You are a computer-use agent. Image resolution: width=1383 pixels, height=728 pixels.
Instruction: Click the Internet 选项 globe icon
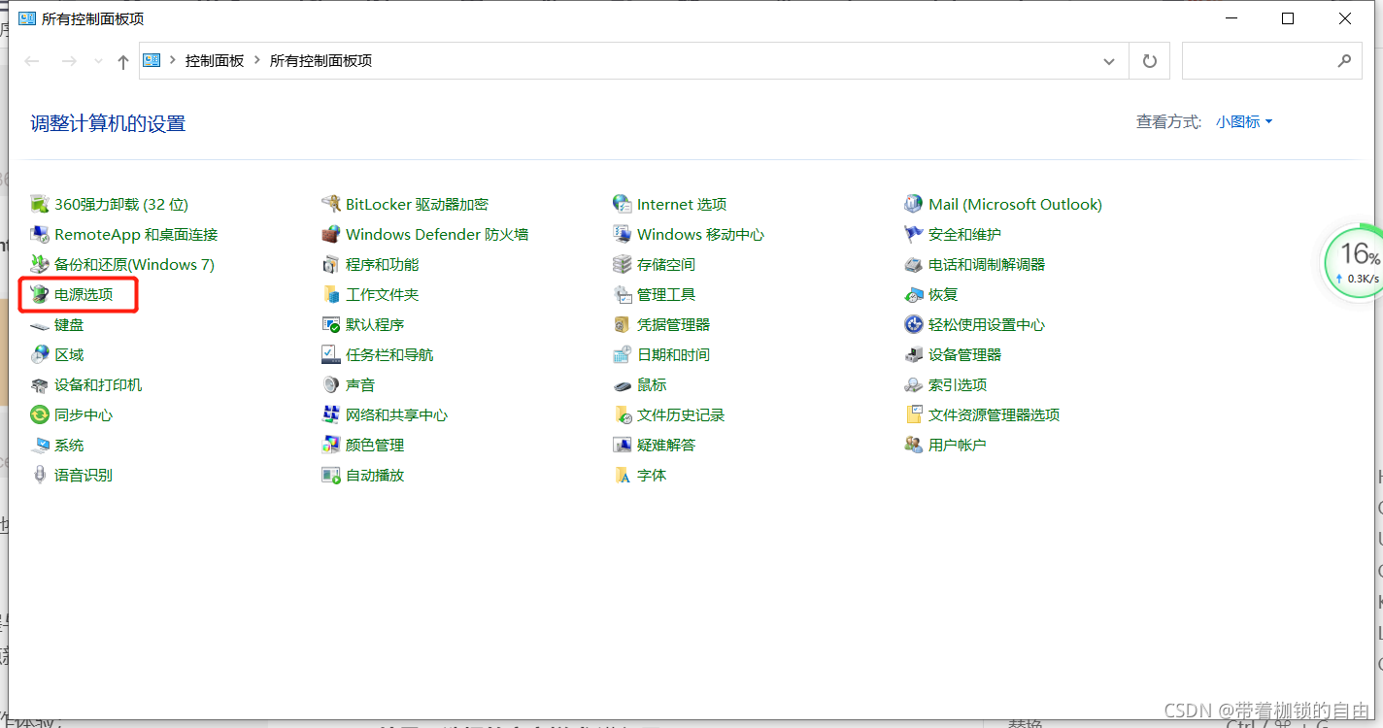point(623,204)
